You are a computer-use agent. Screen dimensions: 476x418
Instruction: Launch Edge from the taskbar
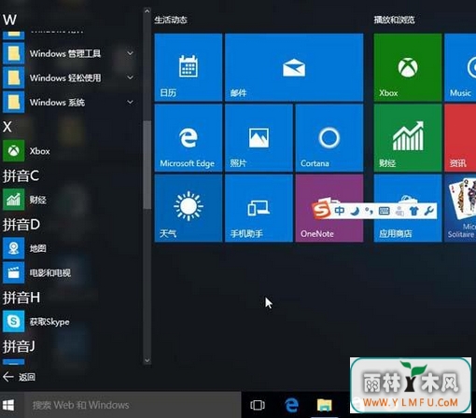click(291, 405)
